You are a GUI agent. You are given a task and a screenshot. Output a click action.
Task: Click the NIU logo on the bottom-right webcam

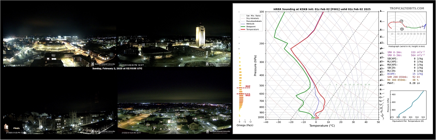click(218, 131)
